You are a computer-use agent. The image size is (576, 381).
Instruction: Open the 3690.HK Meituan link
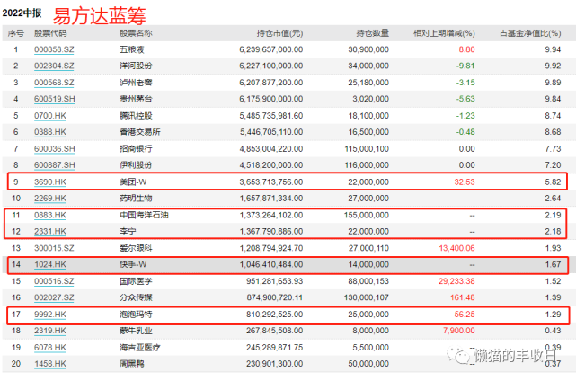(49, 182)
